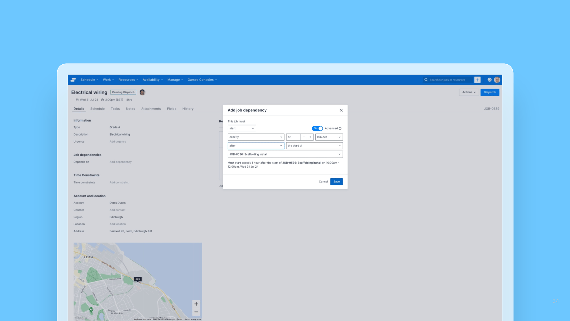Click the Skedulo logo icon

[73, 80]
